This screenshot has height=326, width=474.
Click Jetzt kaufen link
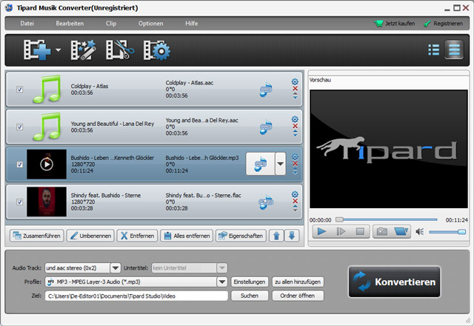tap(394, 23)
